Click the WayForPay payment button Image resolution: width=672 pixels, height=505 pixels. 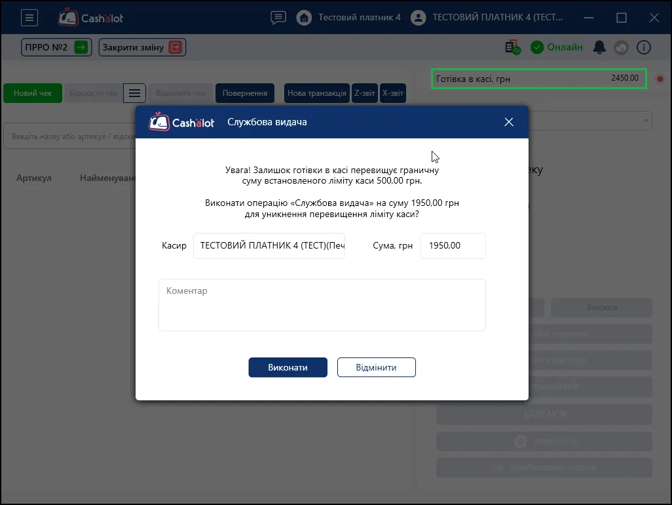[x=544, y=441]
